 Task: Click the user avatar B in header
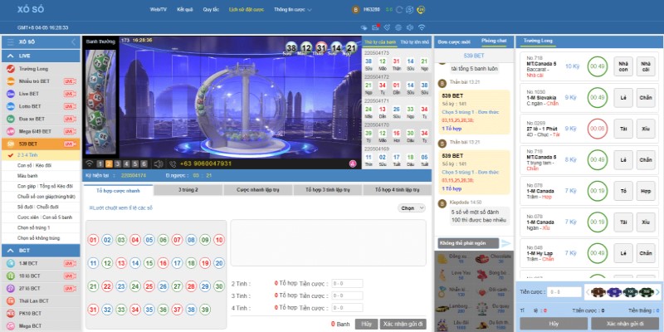(356, 9)
